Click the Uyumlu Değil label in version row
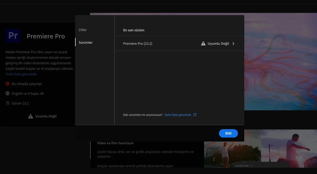The height and width of the screenshot is (174, 317). coord(218,43)
